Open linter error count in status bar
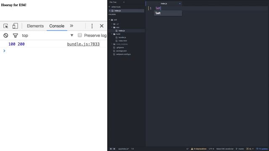The width and height of the screenshot is (269, 151). pyautogui.click(x=113, y=149)
